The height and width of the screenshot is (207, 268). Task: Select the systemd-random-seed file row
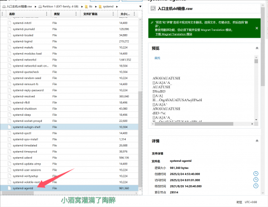69,78
